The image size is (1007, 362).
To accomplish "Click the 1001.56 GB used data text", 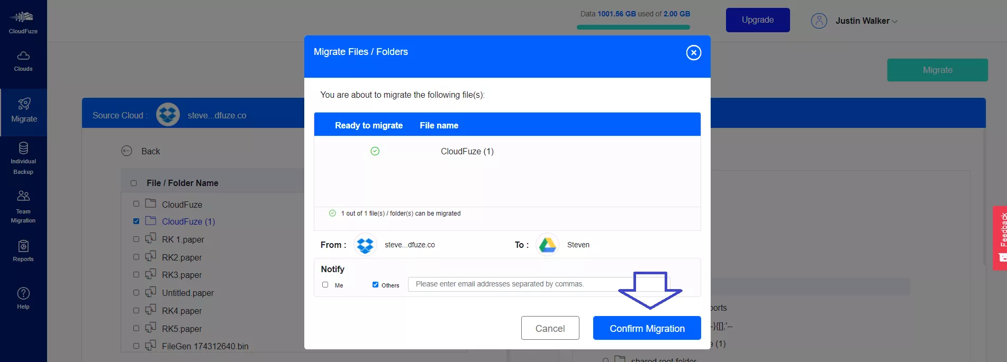I will coord(616,14).
